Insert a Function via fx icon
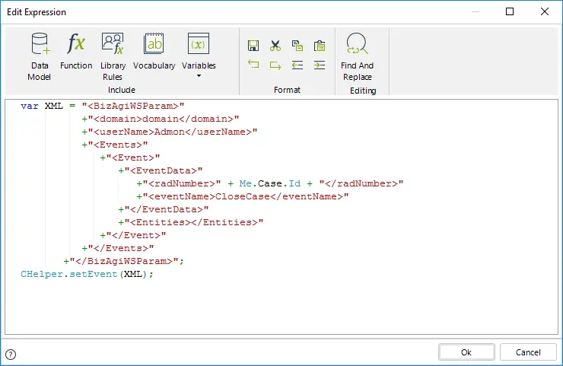Viewport: 563px width, 366px height. click(76, 51)
